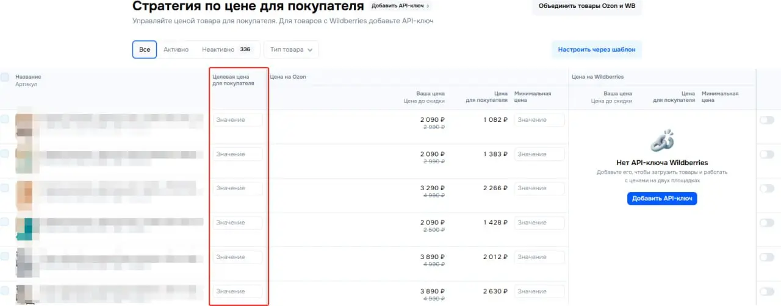Click the broken chain link icon
The image size is (781, 306).
pyautogui.click(x=662, y=140)
